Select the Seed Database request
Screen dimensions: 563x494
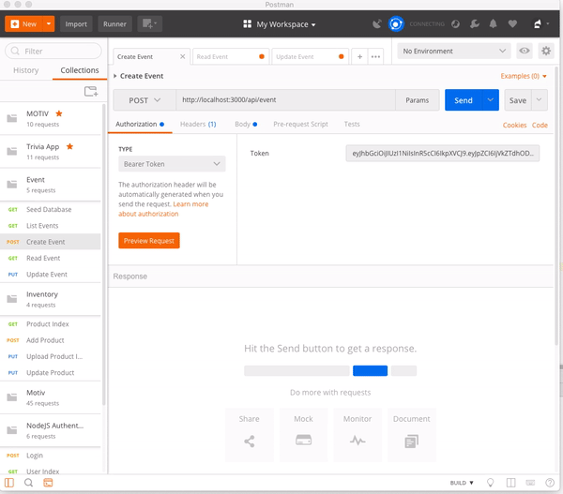tap(51, 210)
